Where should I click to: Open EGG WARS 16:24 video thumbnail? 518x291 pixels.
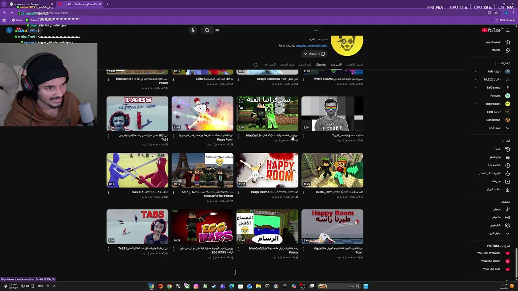tap(202, 227)
